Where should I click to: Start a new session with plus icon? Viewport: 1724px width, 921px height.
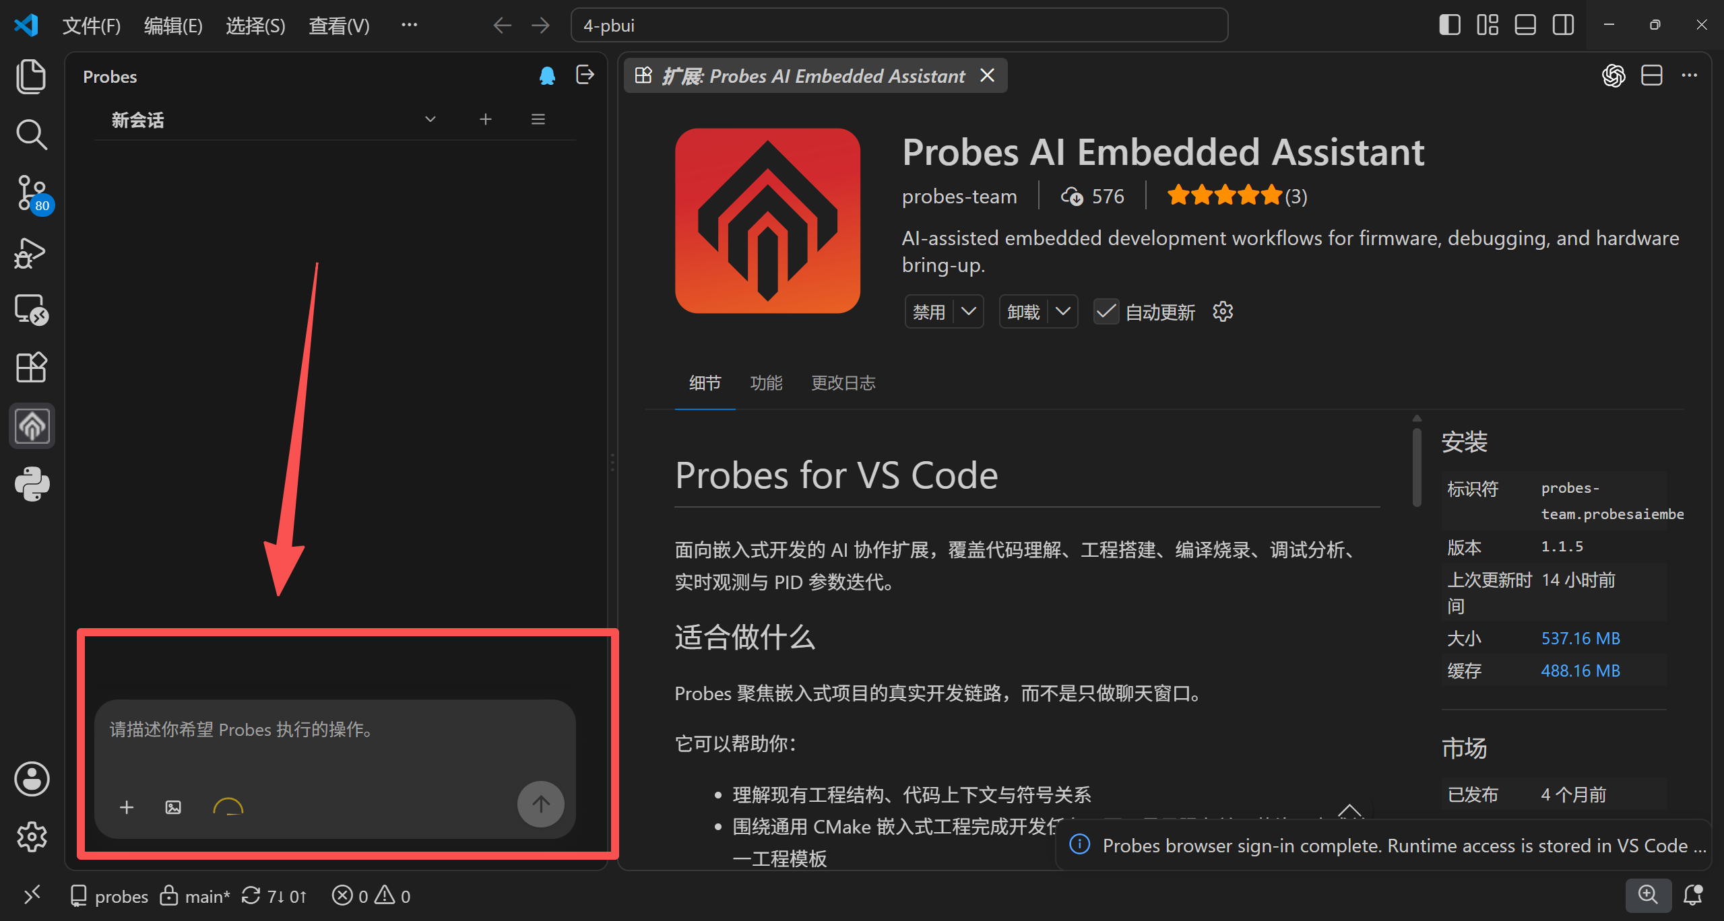point(485,119)
